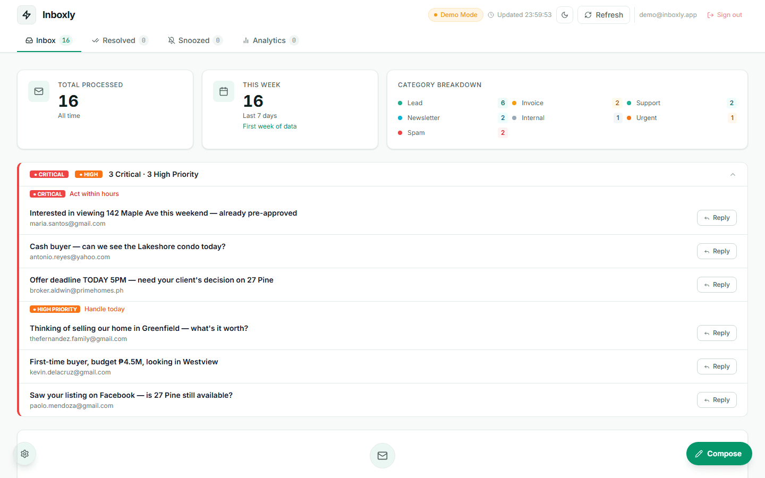
Task: Reply to the Greenfield home selling email
Action: (x=717, y=333)
